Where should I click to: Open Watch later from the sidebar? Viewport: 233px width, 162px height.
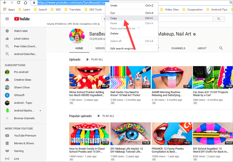(x=21, y=31)
